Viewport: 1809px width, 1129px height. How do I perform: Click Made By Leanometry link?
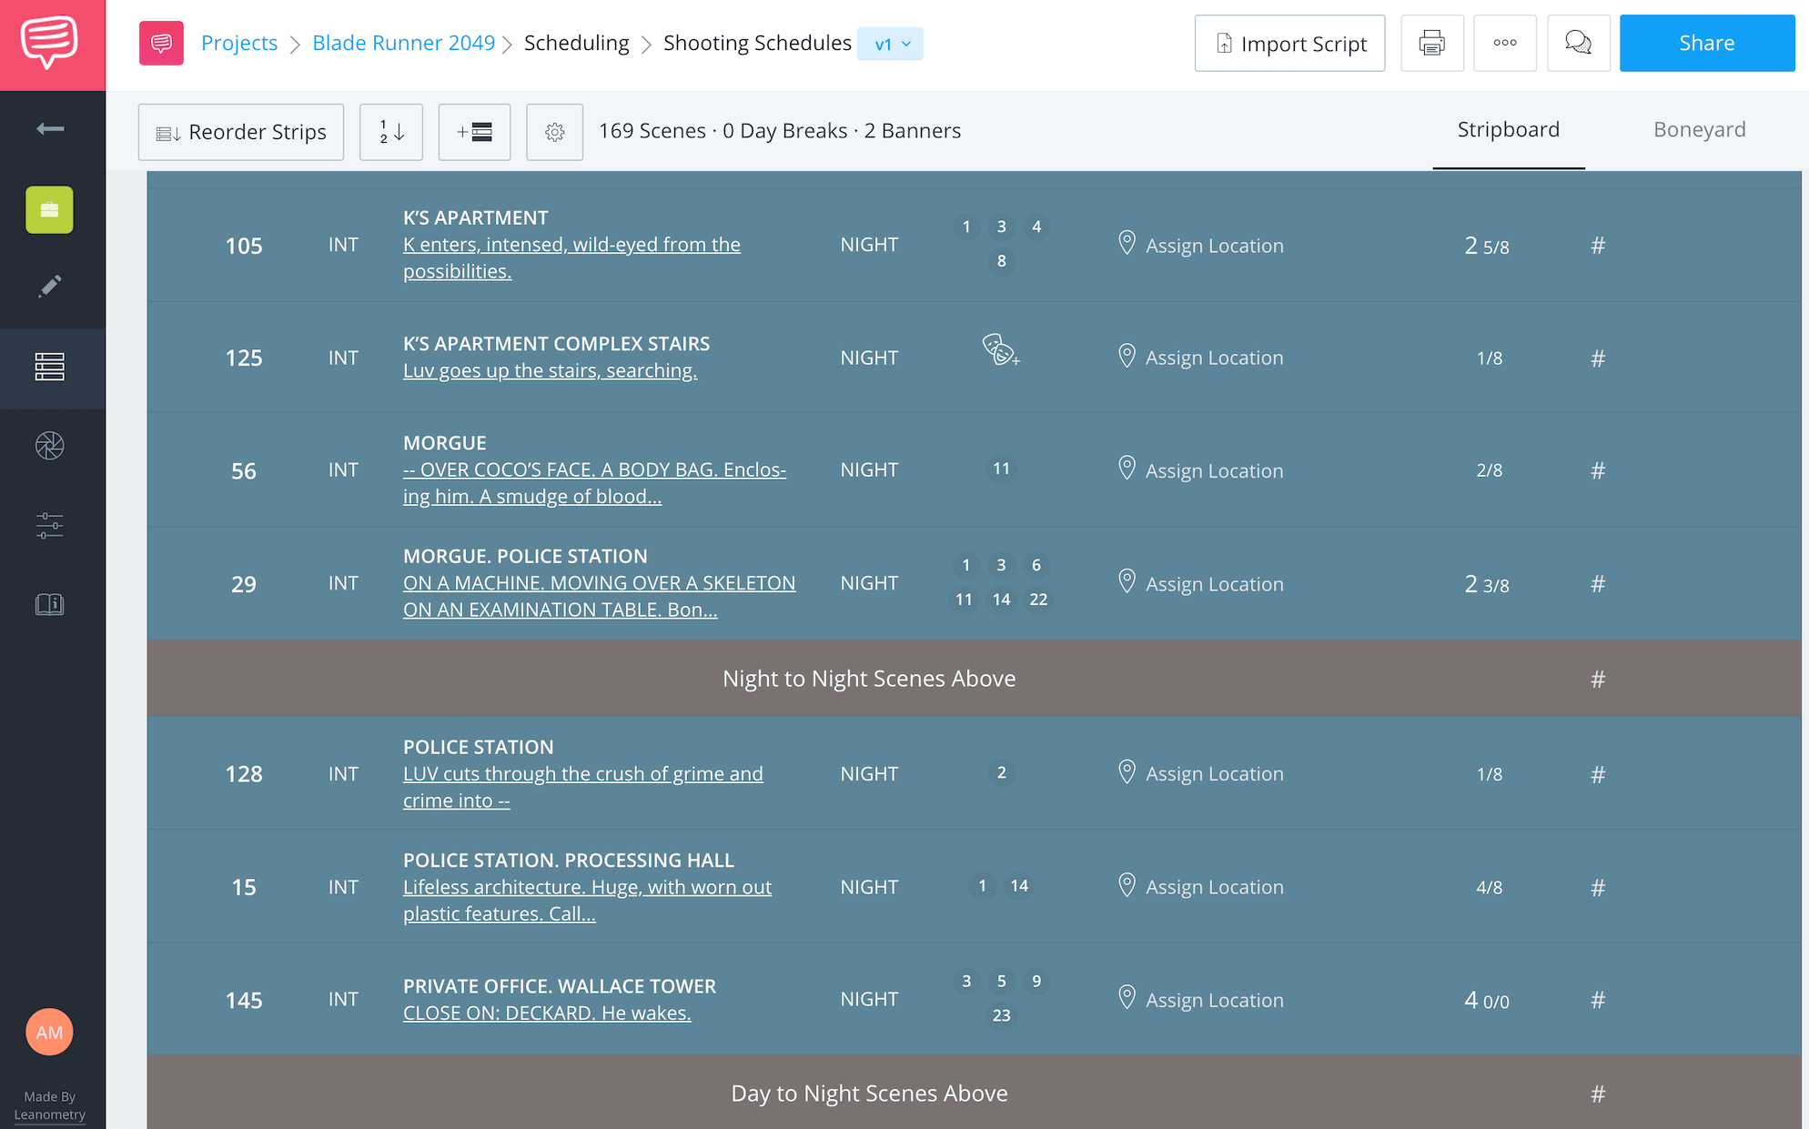click(x=49, y=1105)
